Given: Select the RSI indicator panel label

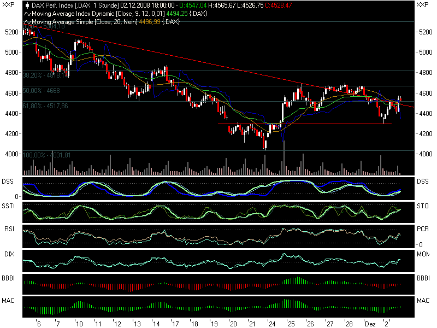Looking at the screenshot, I should pyautogui.click(x=10, y=230).
